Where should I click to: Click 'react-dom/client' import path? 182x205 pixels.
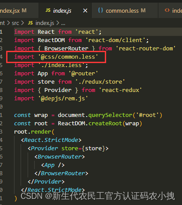115,40
